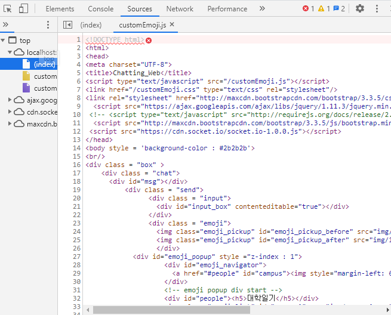Click the frame window icon beside top
Screen dimensions: 391x315
tap(13, 40)
